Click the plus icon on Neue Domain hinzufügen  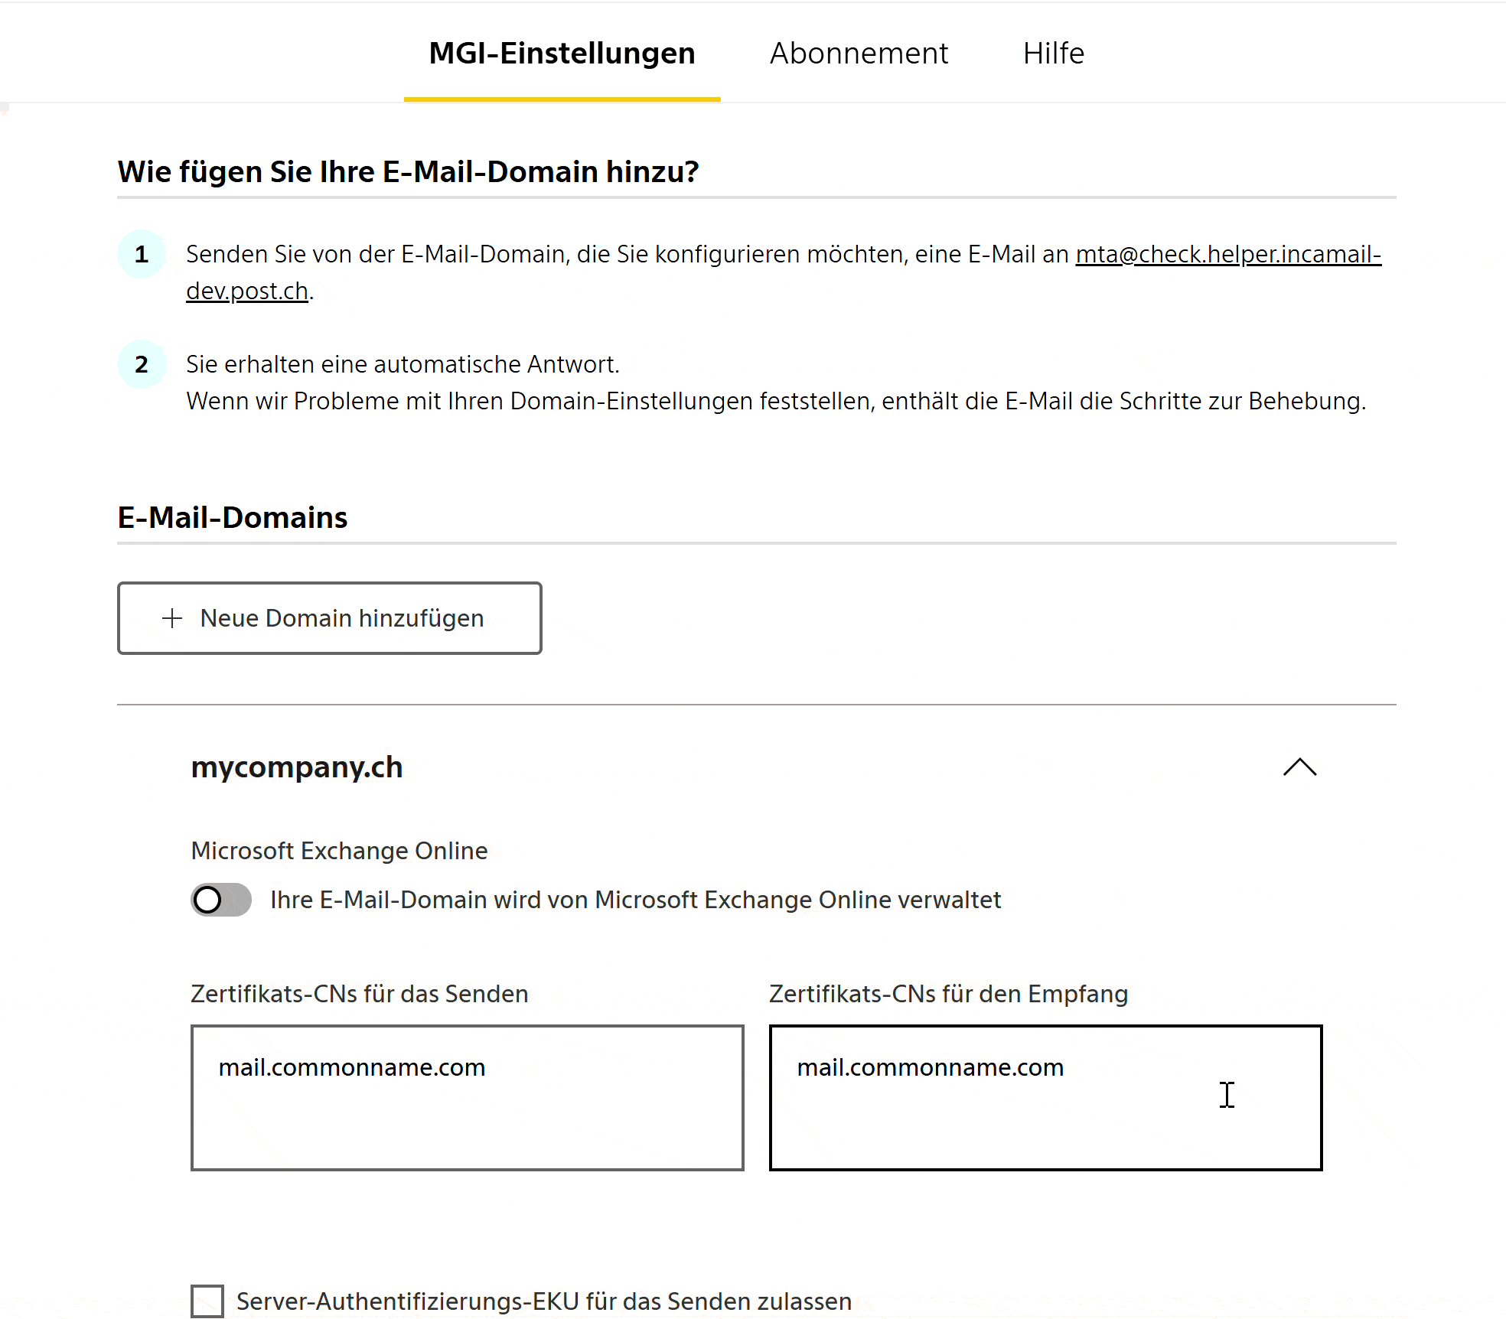(x=172, y=618)
